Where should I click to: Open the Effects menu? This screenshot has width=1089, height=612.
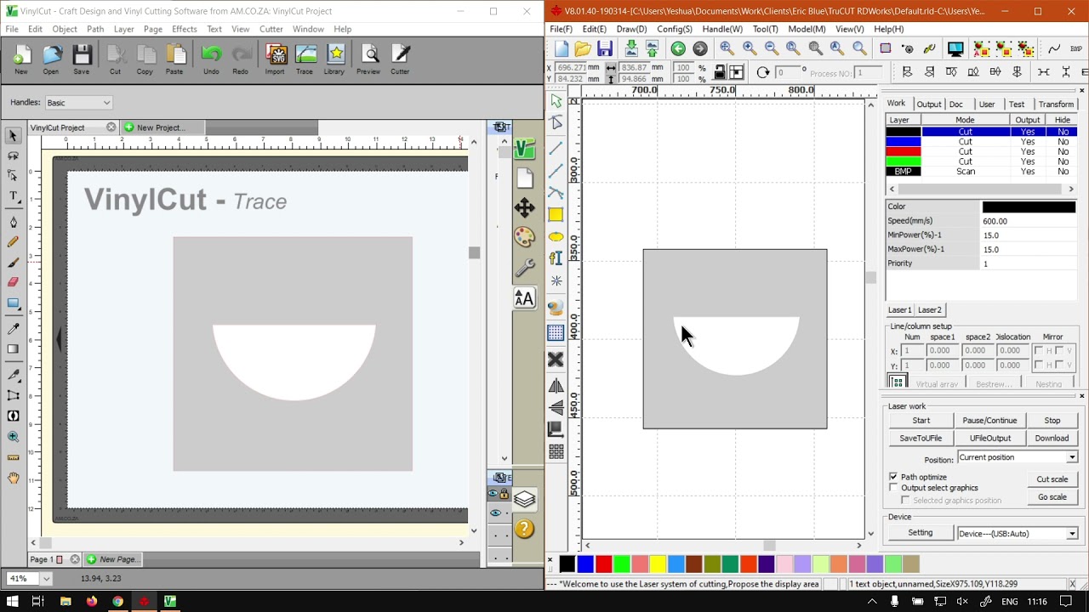click(x=184, y=29)
